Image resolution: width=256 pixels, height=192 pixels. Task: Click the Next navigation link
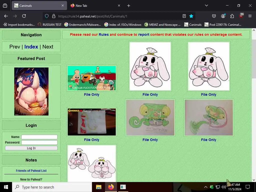coord(48,47)
